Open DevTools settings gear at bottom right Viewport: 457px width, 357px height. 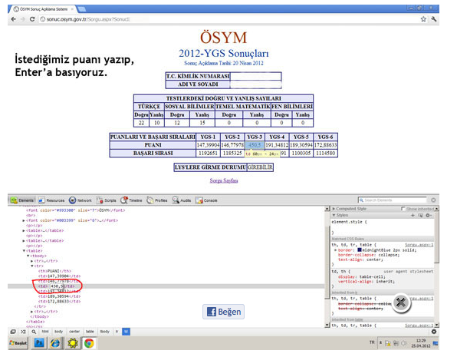pos(434,332)
